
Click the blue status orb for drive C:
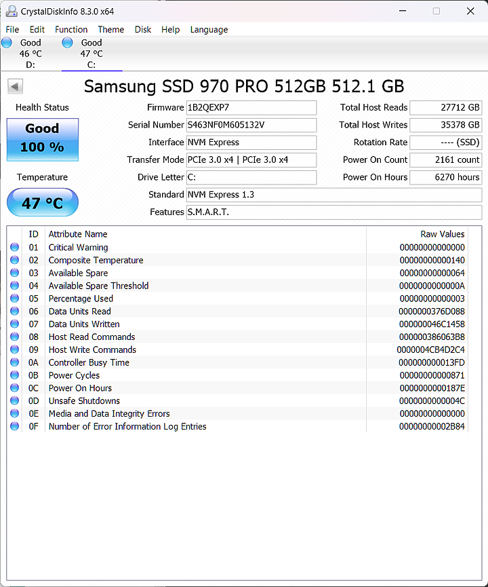[67, 42]
